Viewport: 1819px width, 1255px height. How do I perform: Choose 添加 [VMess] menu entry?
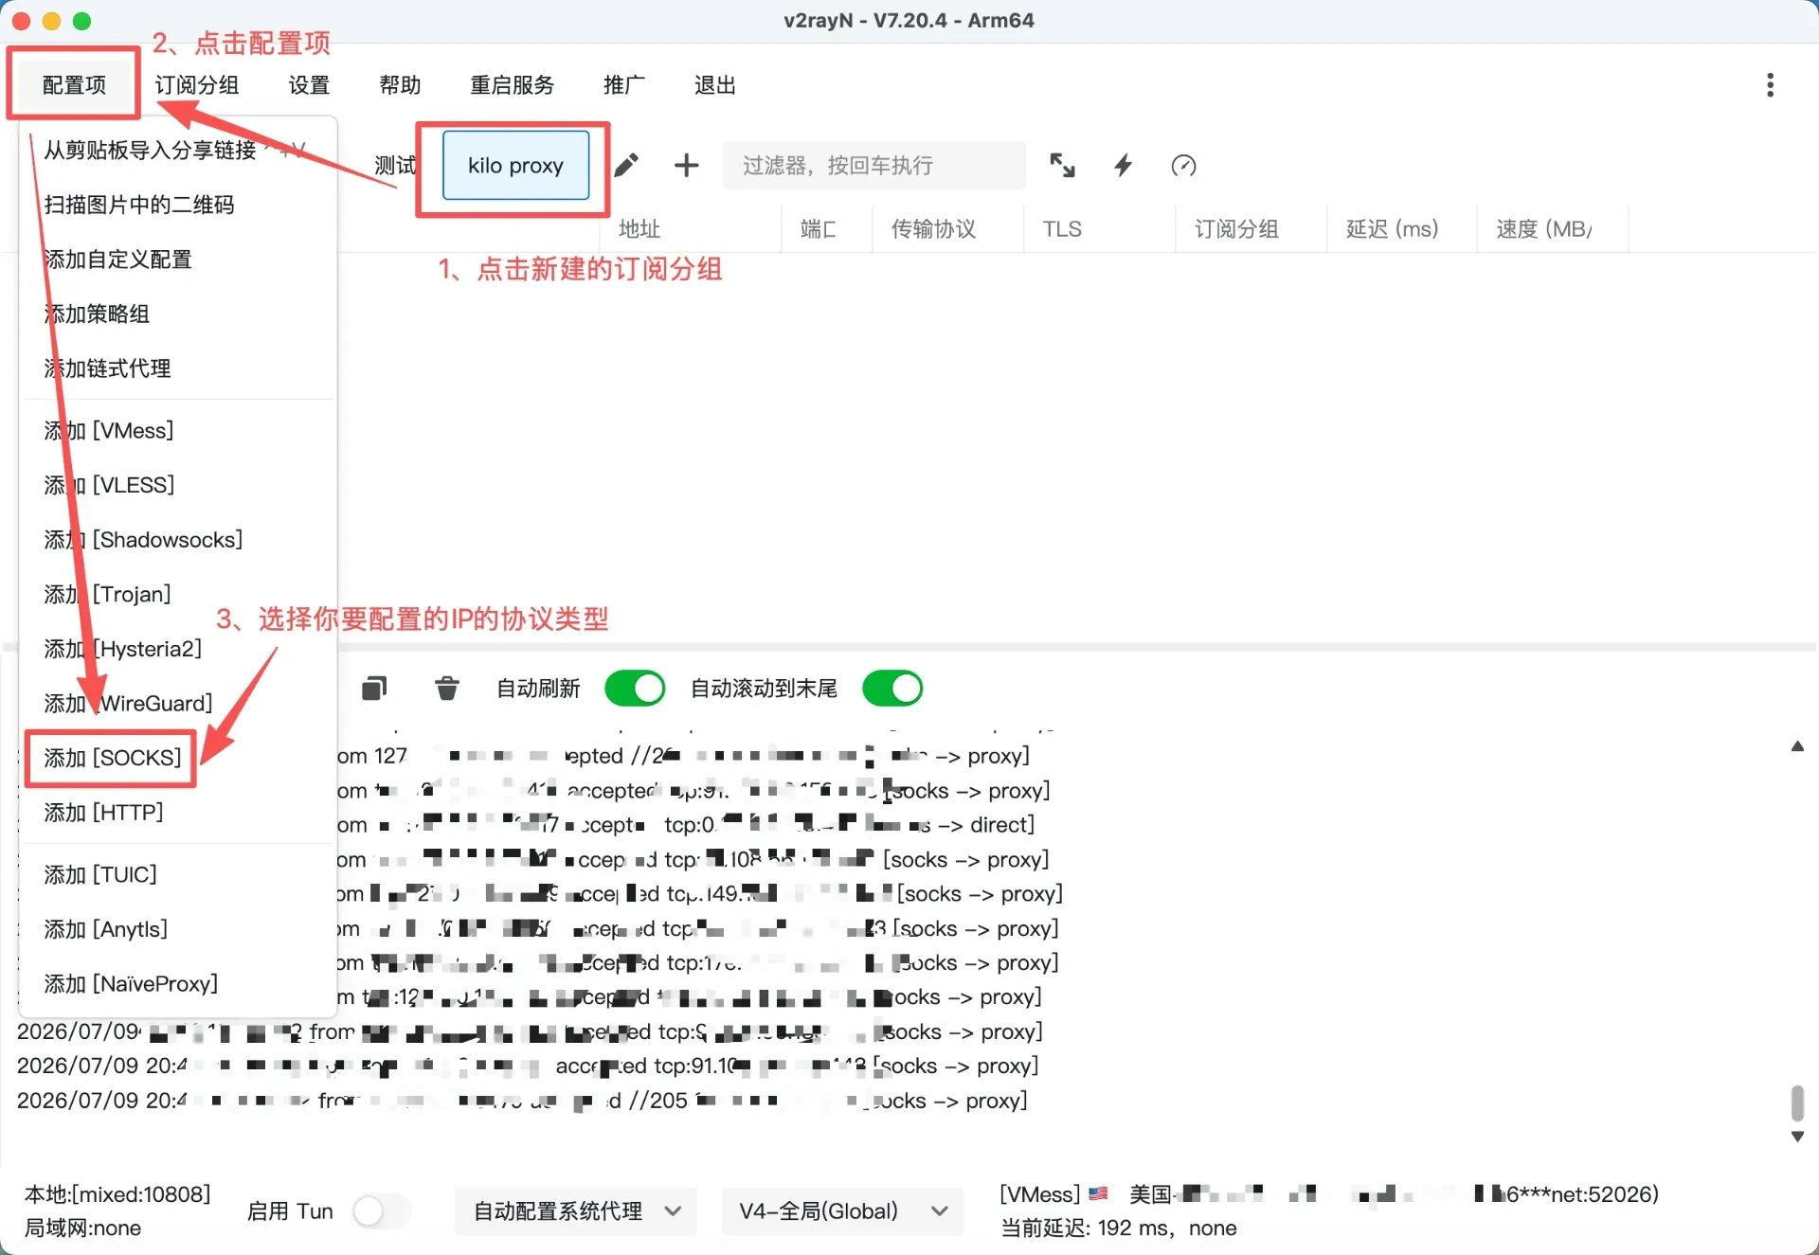(178, 431)
